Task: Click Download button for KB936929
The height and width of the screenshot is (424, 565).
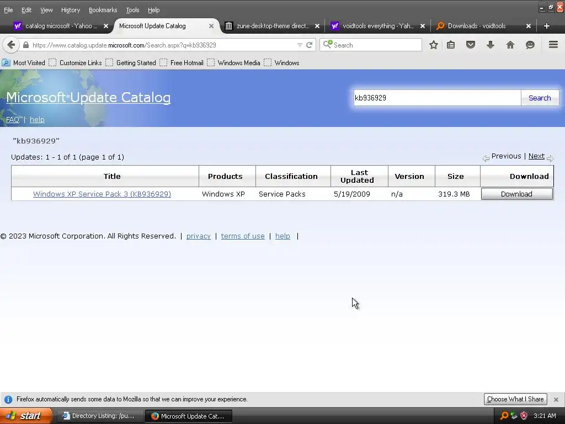Action: pyautogui.click(x=516, y=194)
